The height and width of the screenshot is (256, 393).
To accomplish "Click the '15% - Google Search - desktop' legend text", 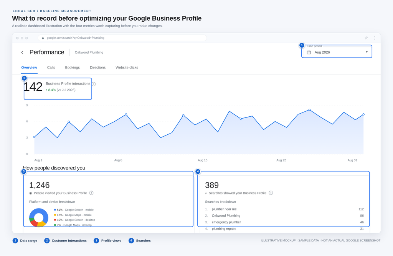I will tap(76, 220).
